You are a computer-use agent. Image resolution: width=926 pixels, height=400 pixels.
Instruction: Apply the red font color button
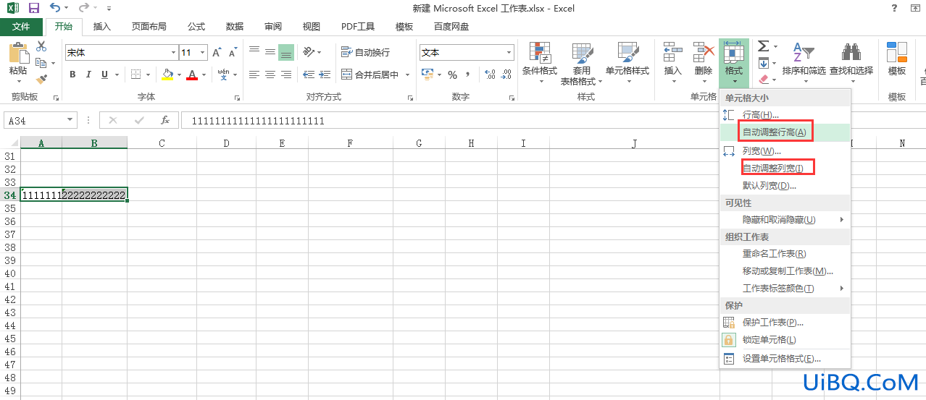(x=192, y=75)
